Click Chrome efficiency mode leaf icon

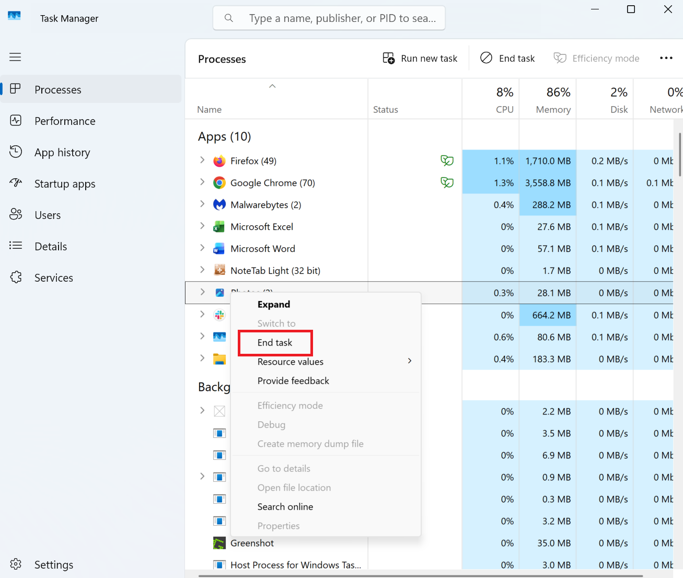pos(447,182)
